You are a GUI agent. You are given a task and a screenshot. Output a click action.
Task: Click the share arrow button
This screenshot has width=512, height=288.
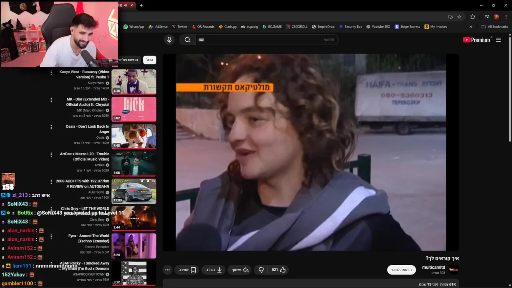(240, 270)
